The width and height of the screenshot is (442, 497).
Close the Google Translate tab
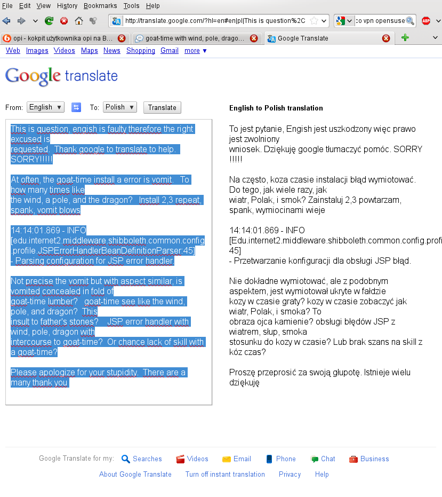386,38
